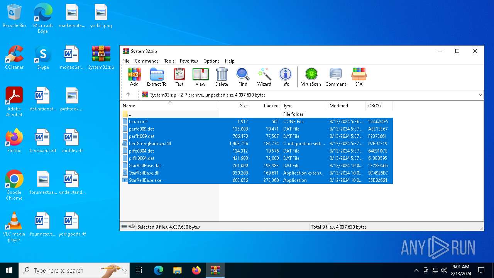Select the prfh0804.dat file

[x=257, y=158]
